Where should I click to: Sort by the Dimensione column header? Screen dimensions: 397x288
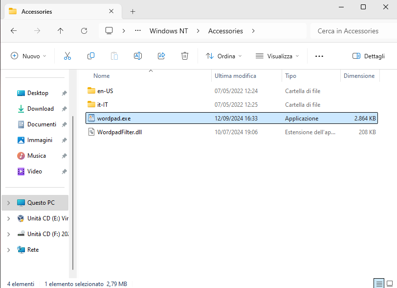[x=360, y=76]
